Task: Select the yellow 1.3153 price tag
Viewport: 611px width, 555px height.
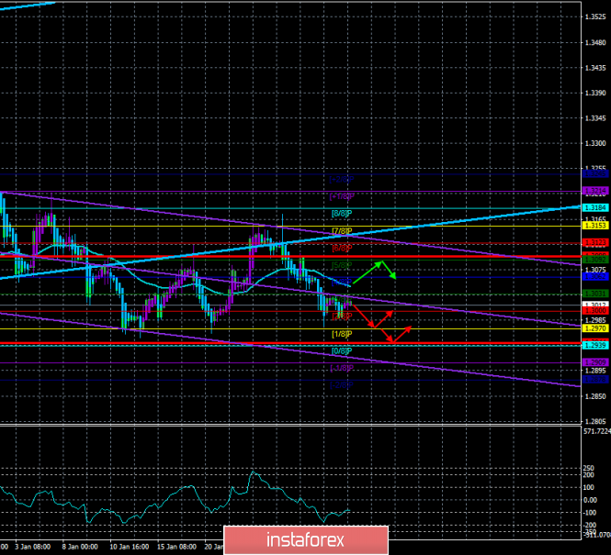Action: point(595,225)
